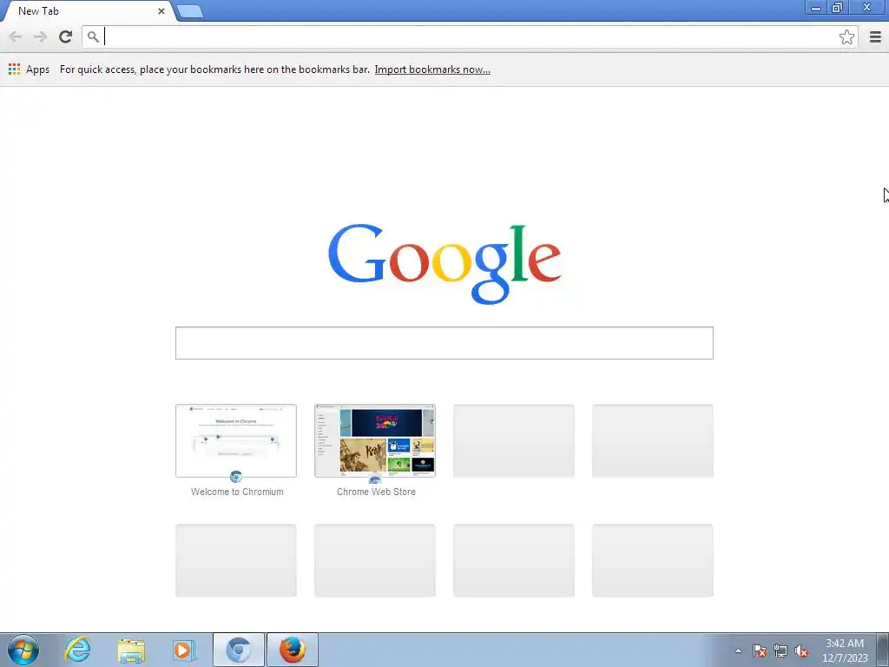Minimize the Chromium window

pos(816,7)
